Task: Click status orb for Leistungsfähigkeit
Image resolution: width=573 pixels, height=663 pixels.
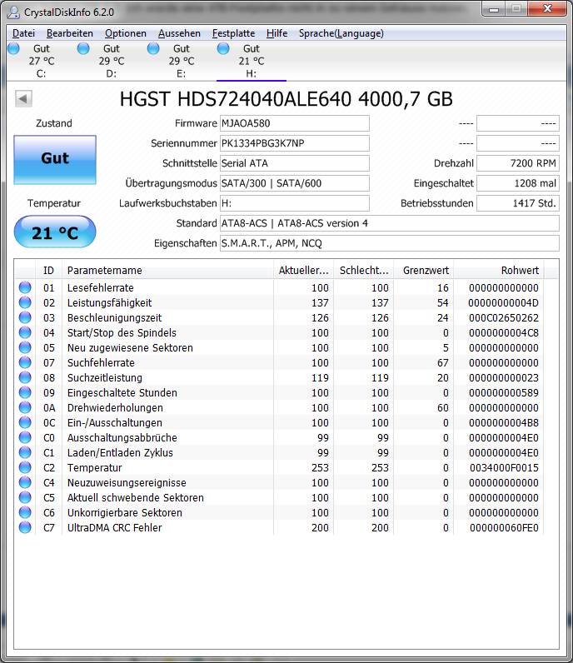Action: click(25, 302)
